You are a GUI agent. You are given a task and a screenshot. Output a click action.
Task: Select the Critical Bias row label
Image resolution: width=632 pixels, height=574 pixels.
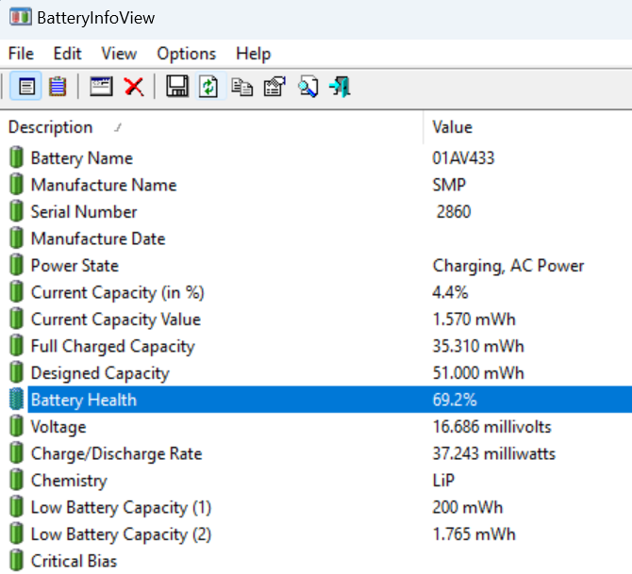[x=75, y=561]
